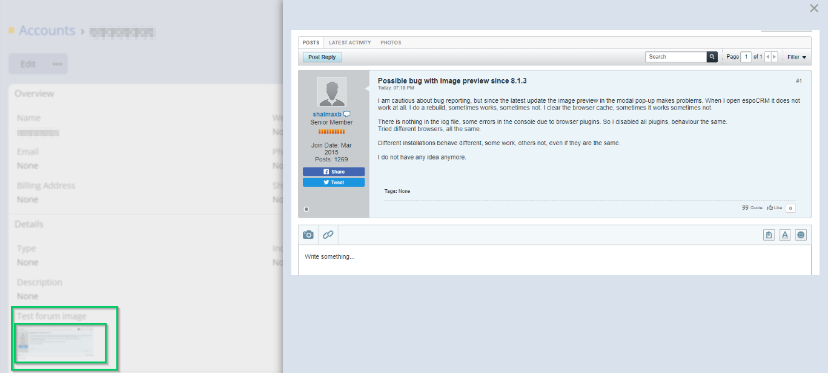
Task: Click the paste clipboard editor icon
Action: 769,235
